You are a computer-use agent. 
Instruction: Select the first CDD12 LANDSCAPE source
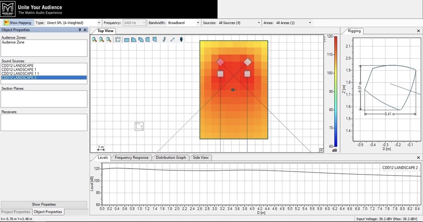click(x=44, y=65)
